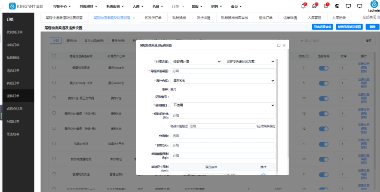Tick the select-all header checkbox
The height and width of the screenshot is (192, 380).
tap(54, 56)
